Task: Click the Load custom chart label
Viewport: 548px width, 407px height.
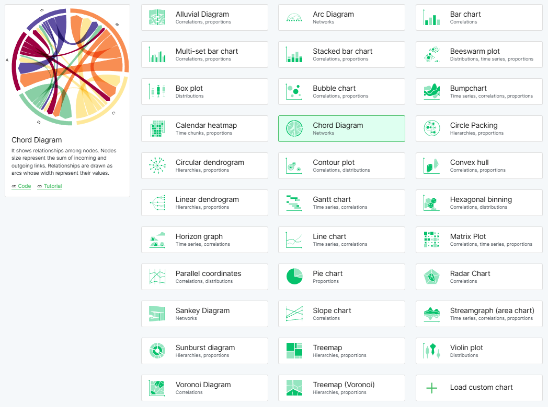Action: pyautogui.click(x=481, y=388)
